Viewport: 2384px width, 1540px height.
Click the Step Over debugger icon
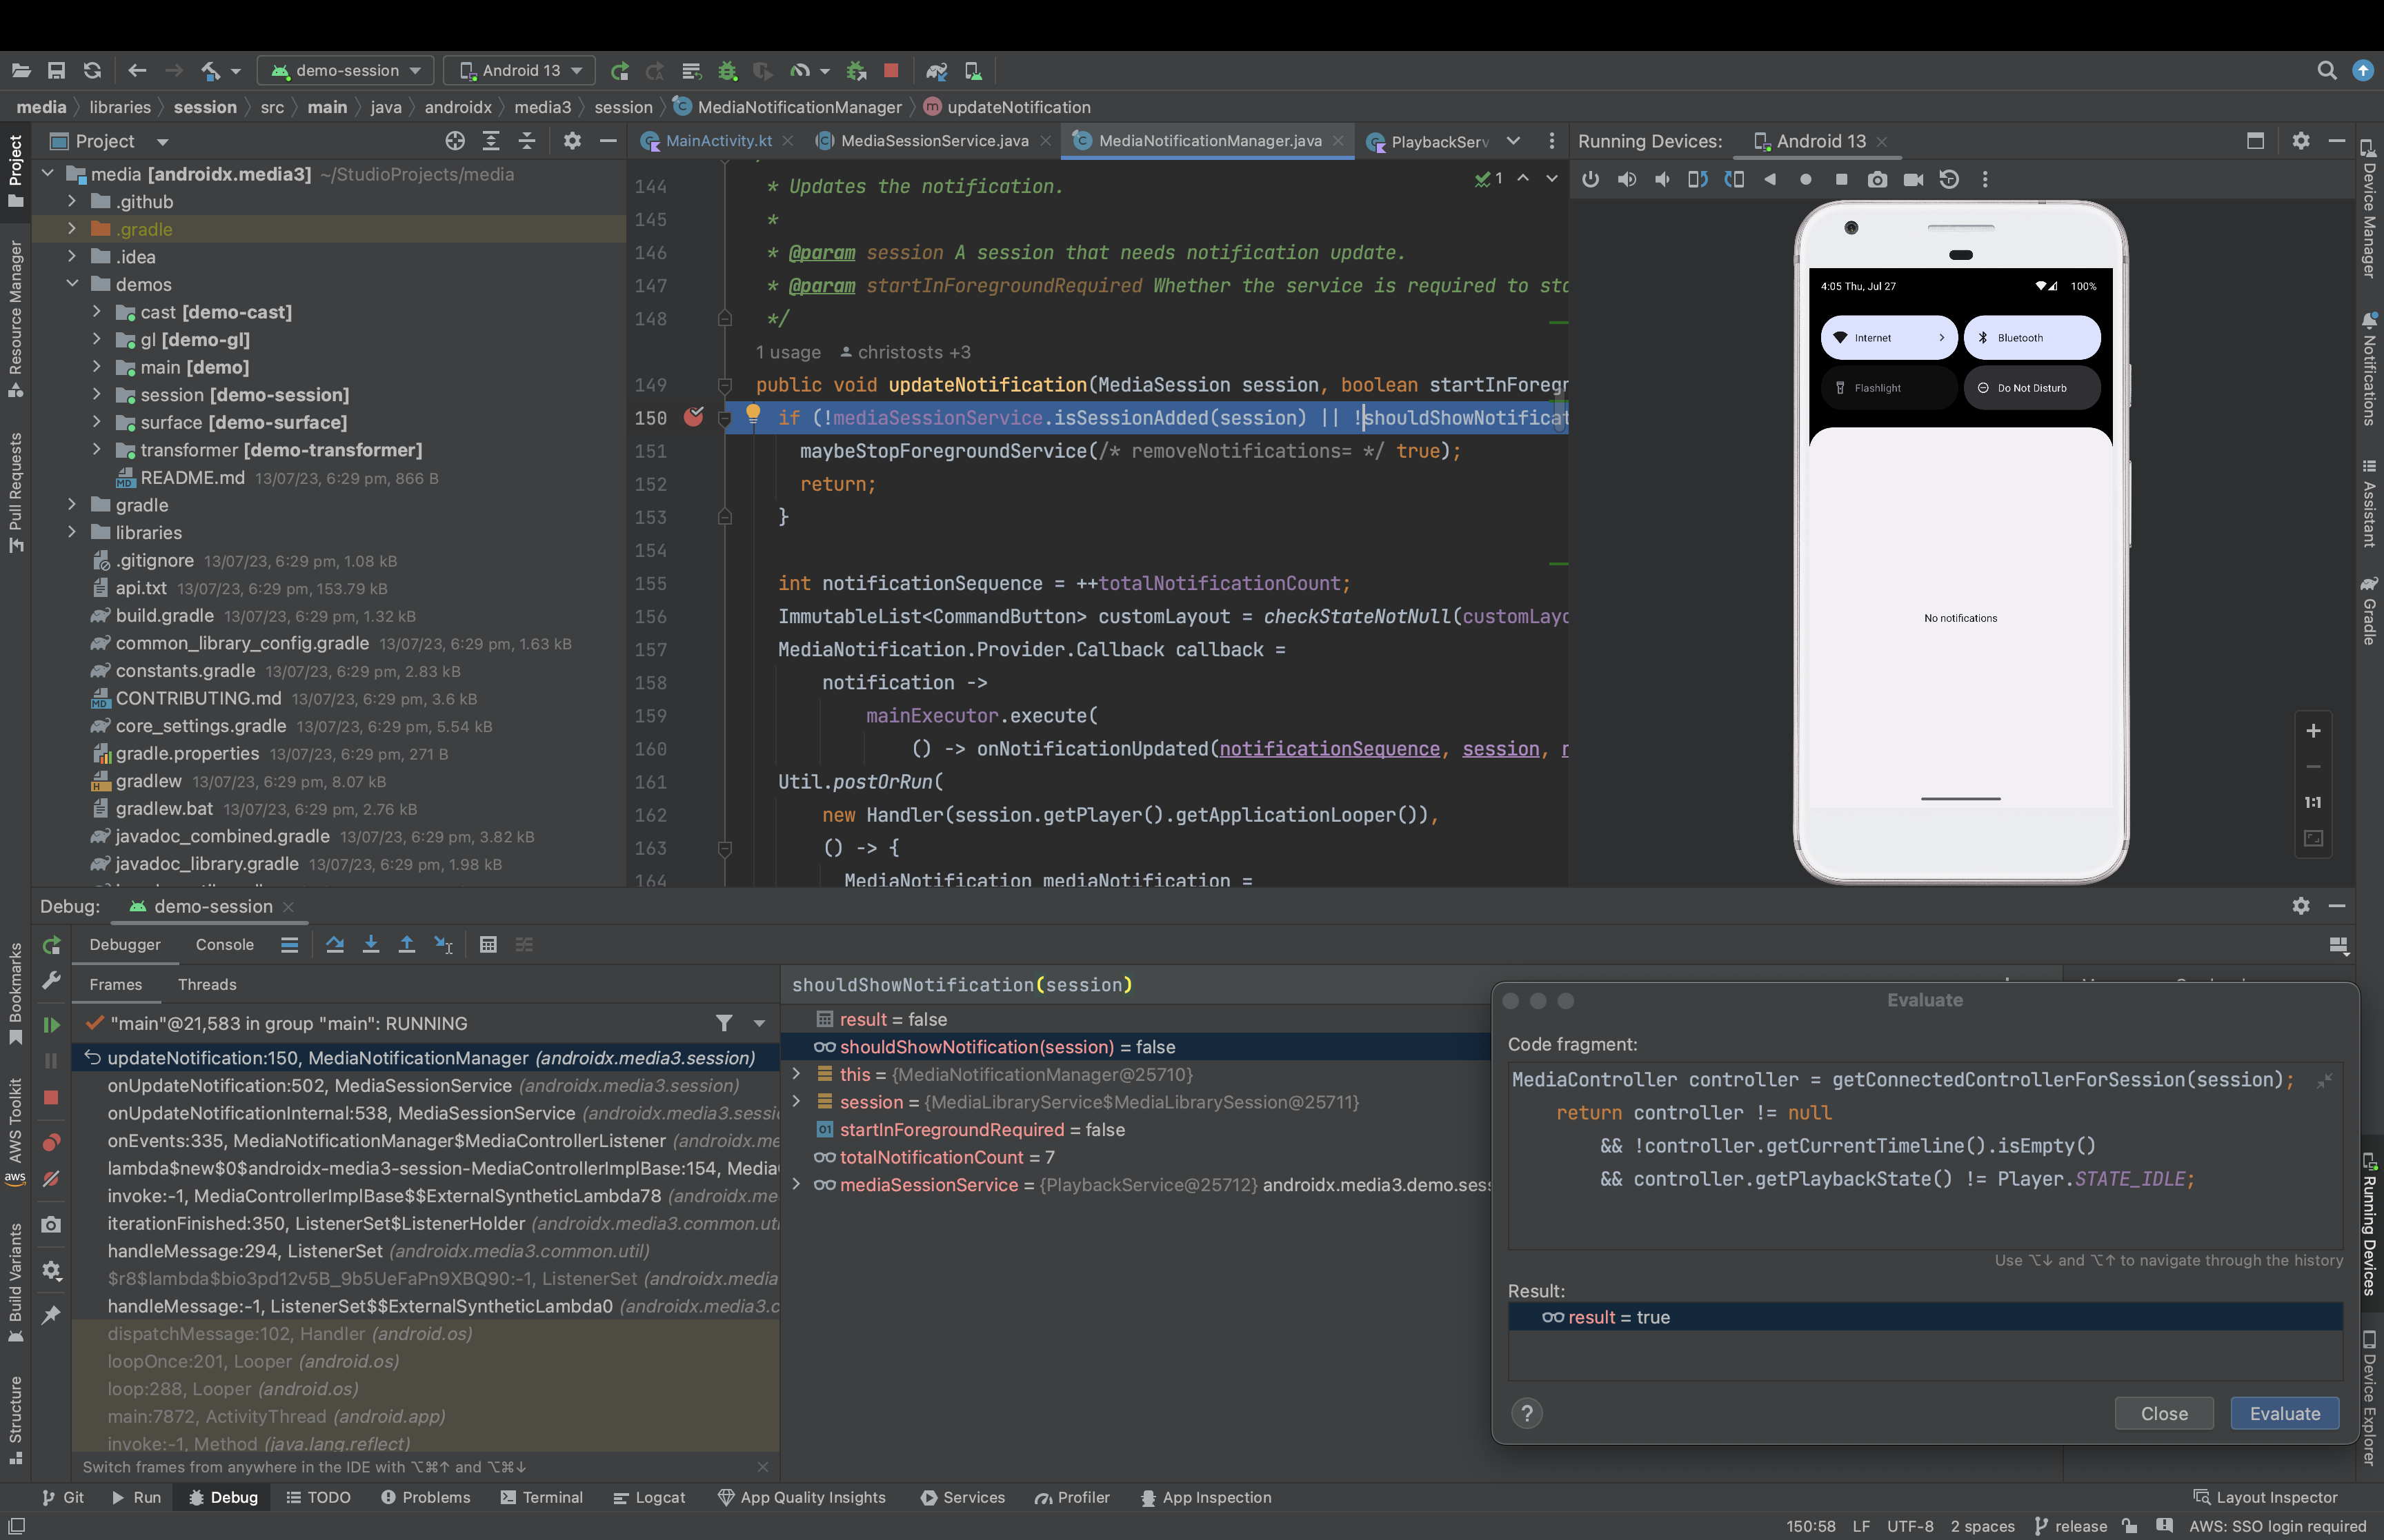click(x=335, y=944)
